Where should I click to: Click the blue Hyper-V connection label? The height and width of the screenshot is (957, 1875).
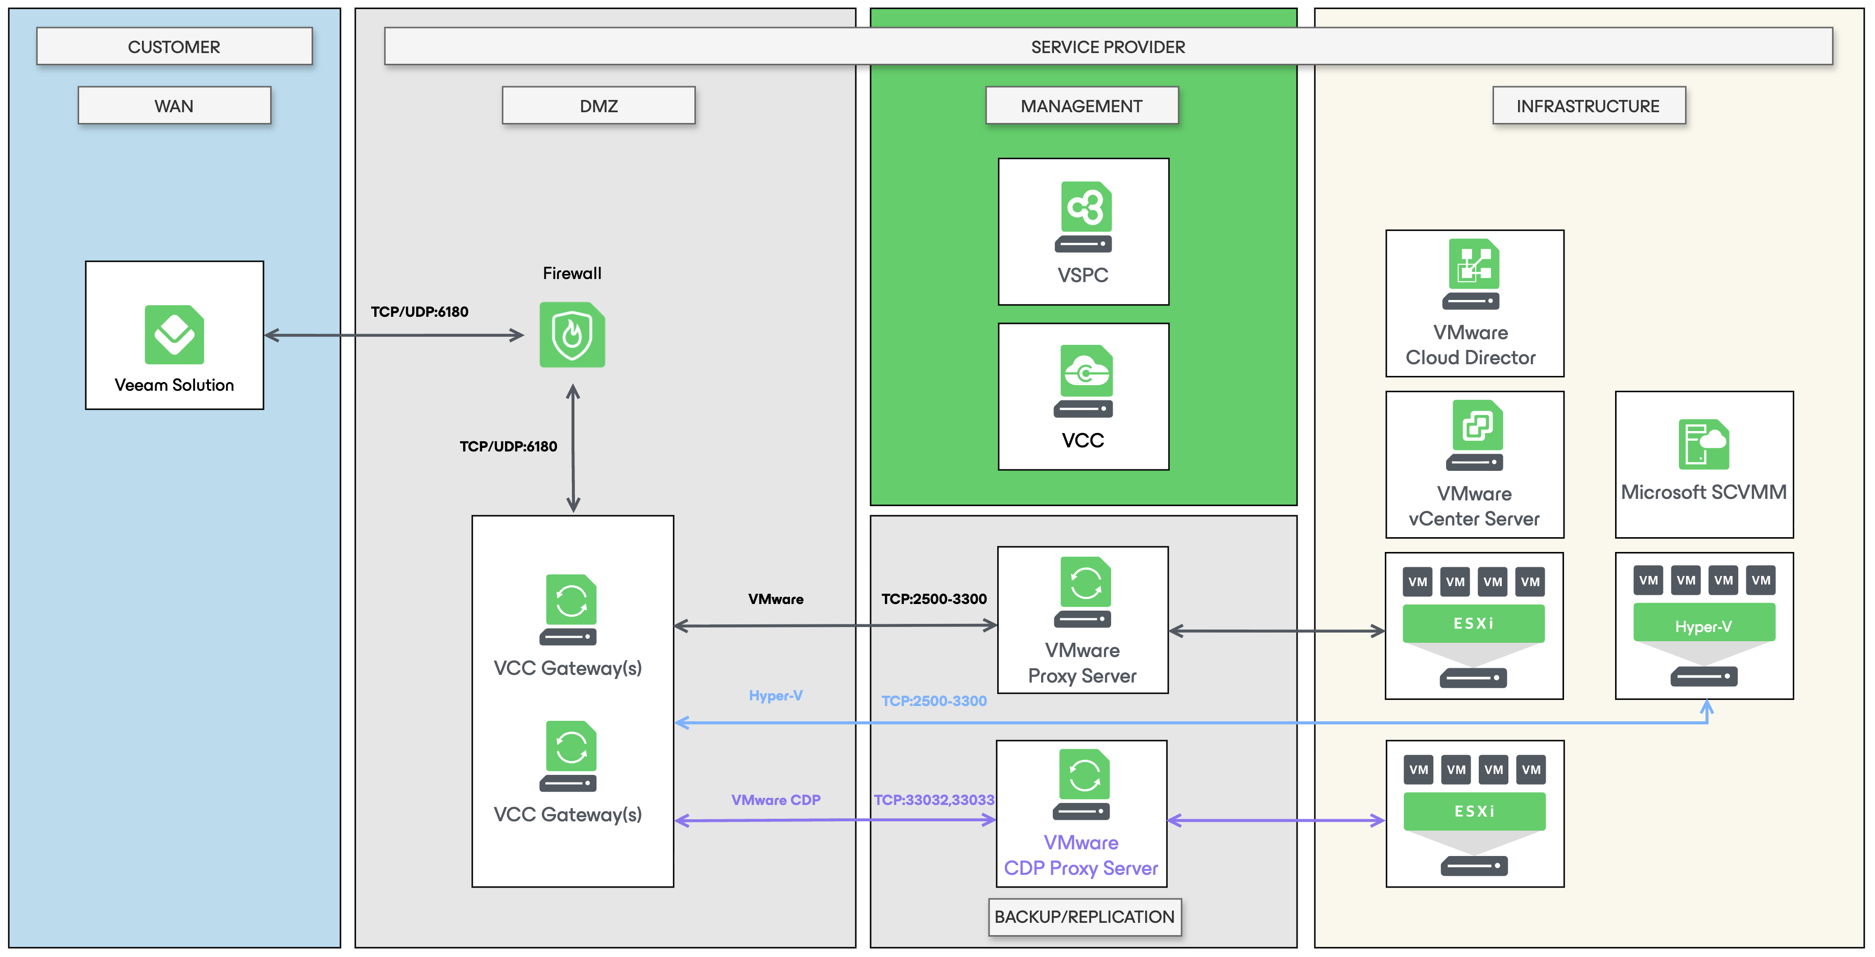click(776, 695)
